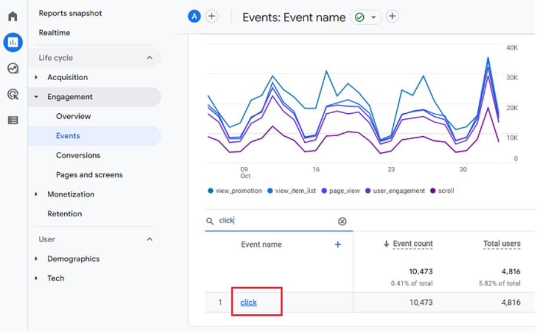This screenshot has width=553, height=336.
Task: Toggle the scroll series in legend
Action: [442, 191]
